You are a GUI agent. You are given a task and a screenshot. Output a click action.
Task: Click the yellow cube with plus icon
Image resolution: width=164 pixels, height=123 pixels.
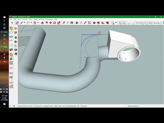point(11,55)
